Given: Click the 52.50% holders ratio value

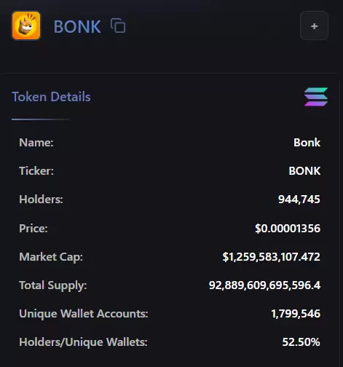Looking at the screenshot, I should coord(301,342).
